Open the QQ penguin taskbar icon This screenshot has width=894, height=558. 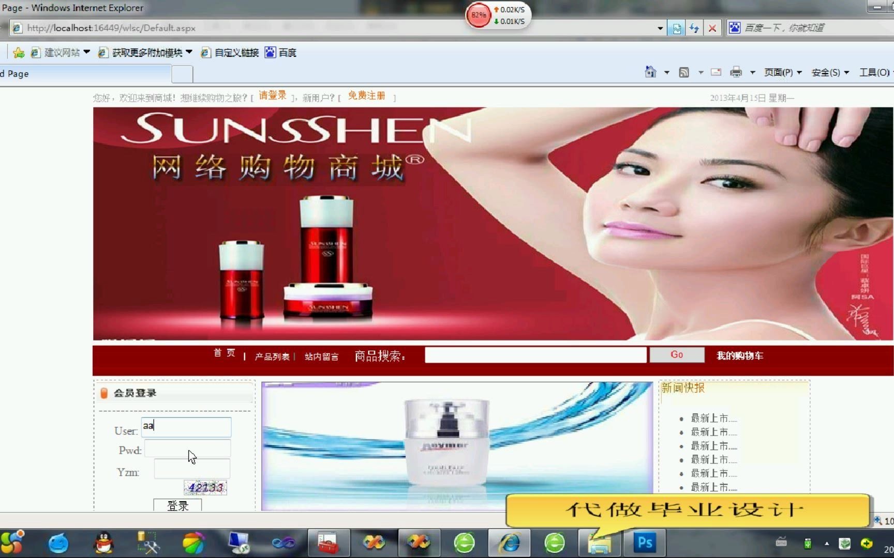104,544
